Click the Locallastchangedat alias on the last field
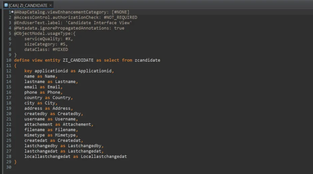 104,157
